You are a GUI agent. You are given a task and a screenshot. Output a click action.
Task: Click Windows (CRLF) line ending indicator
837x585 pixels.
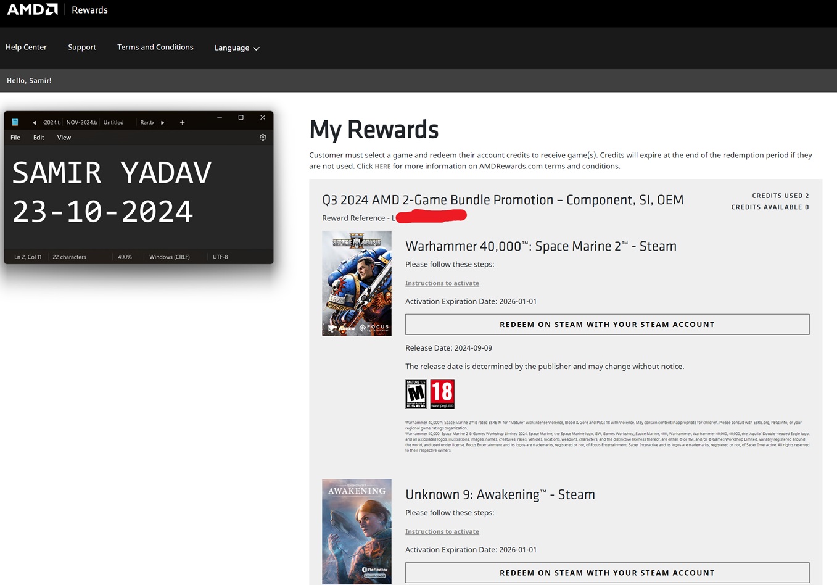(170, 257)
